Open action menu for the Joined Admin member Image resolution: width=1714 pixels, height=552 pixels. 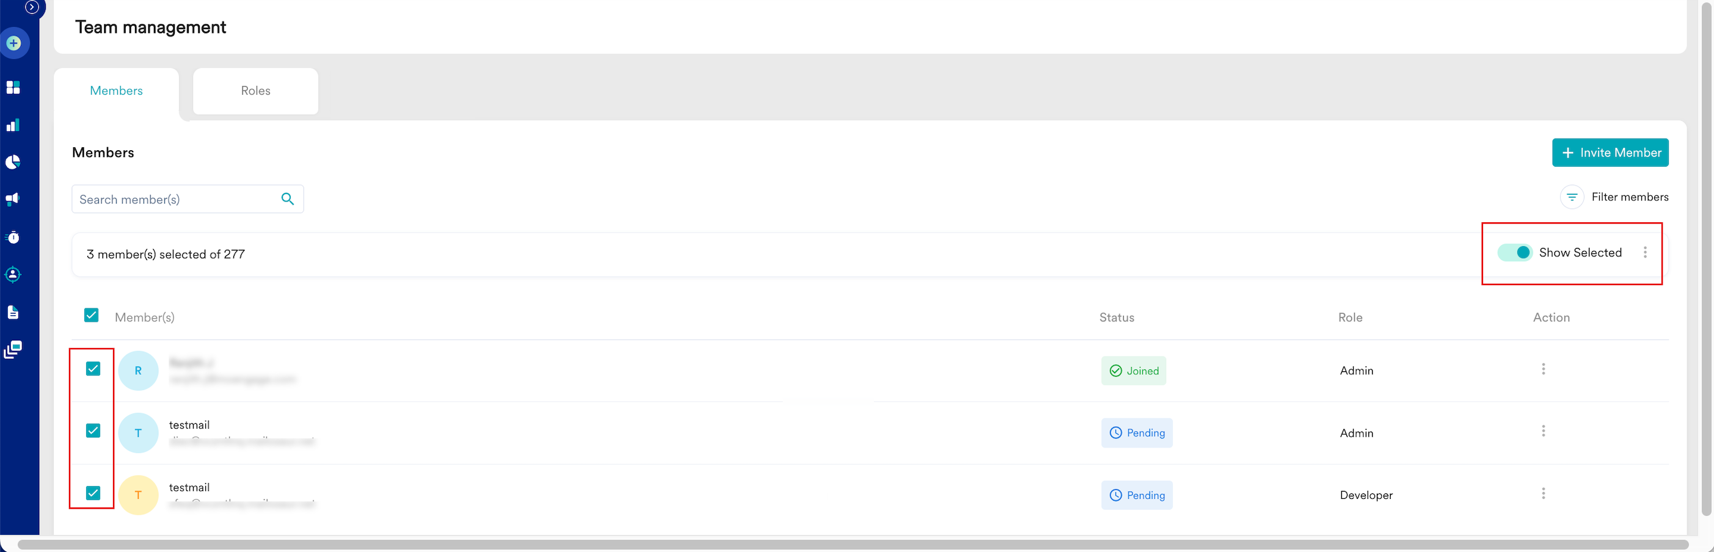pos(1544,369)
